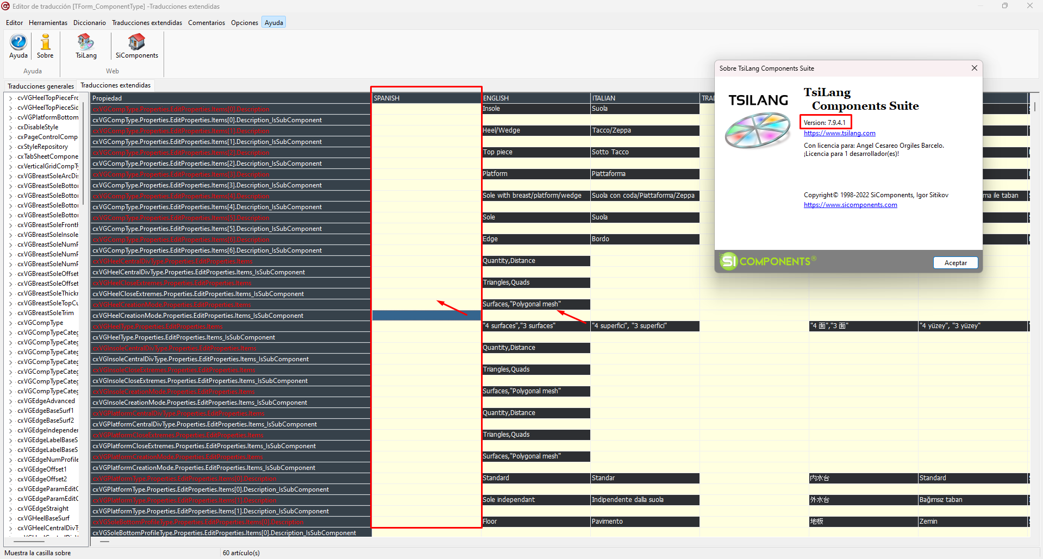The width and height of the screenshot is (1043, 559).
Task: Click the TSILANG logo in about dialog
Action: point(758,120)
